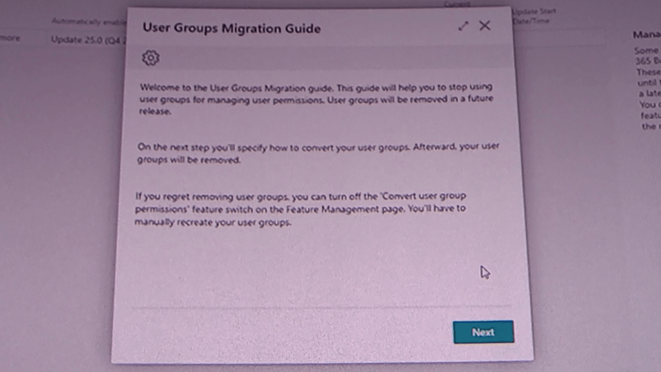Expand the Migration Guide dialog to full screen
Image resolution: width=661 pixels, height=372 pixels.
pyautogui.click(x=463, y=26)
